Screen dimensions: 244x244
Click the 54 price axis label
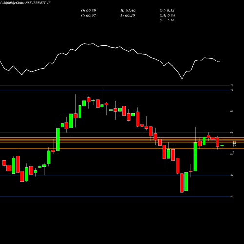232,175
